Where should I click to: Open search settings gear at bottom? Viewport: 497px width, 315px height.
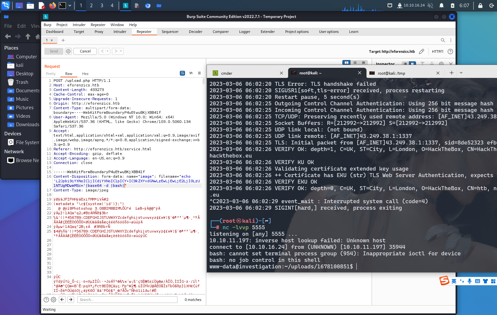(x=54, y=300)
